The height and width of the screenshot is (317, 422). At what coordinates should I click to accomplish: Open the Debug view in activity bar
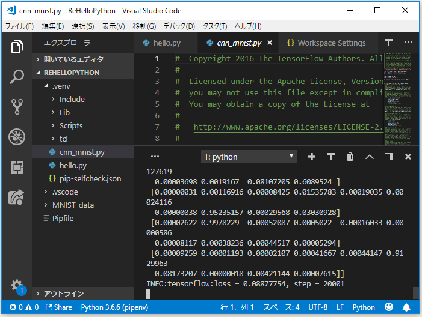(17, 137)
